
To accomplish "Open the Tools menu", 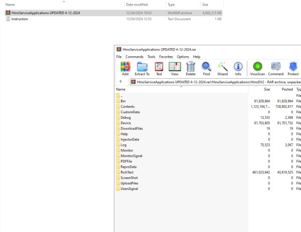I will 152,57.
